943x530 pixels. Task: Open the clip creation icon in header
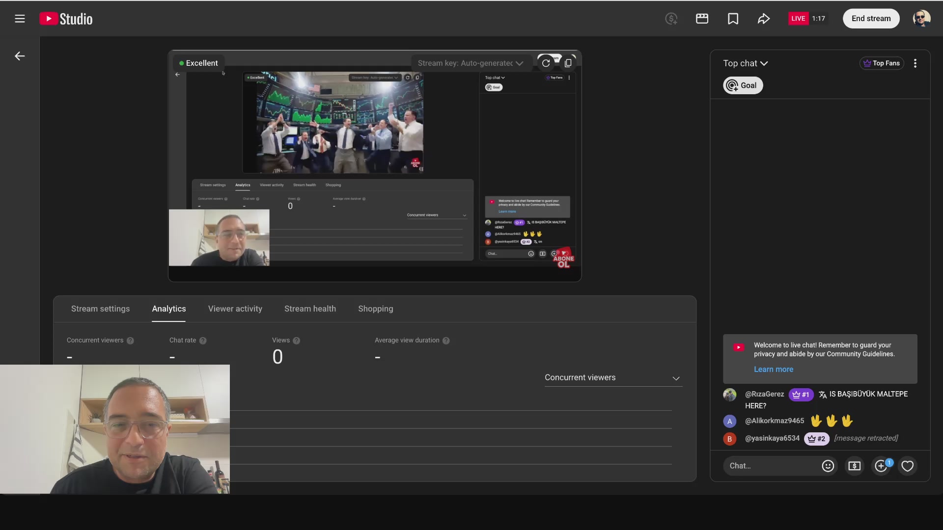pyautogui.click(x=702, y=19)
